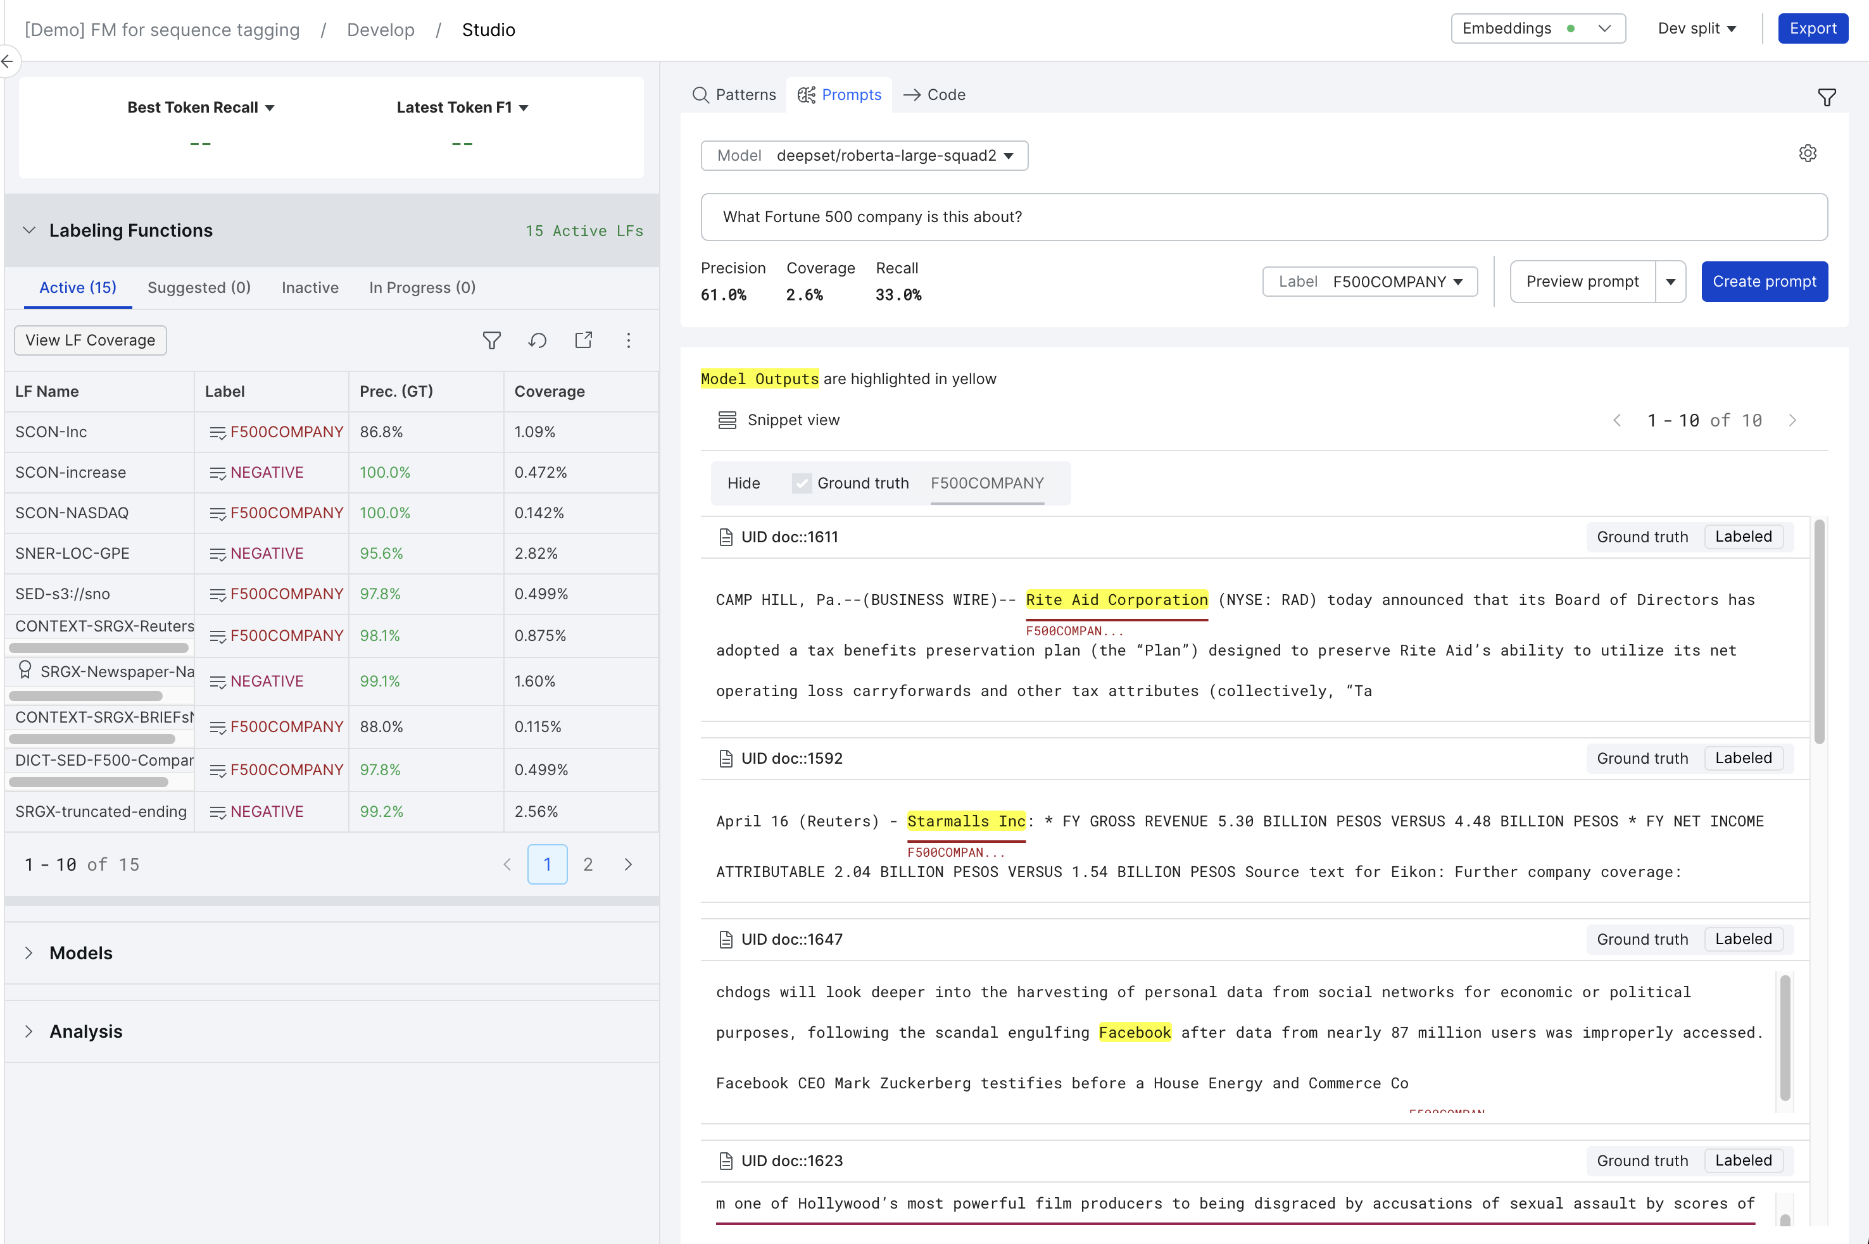Open the In Progress (0) tab
Image resolution: width=1869 pixels, height=1244 pixels.
422,287
